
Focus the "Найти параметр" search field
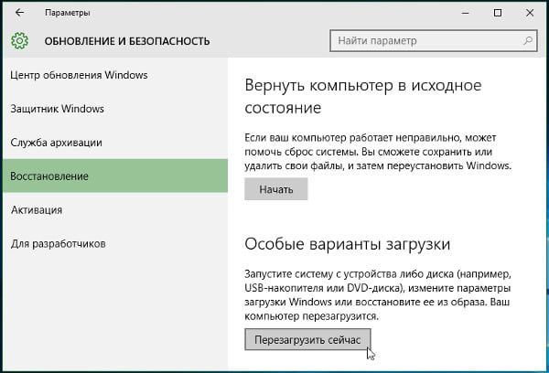point(434,40)
